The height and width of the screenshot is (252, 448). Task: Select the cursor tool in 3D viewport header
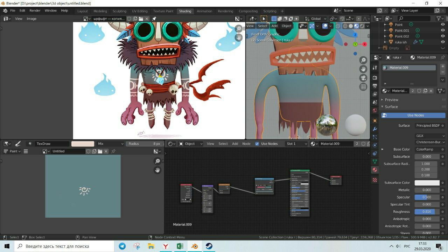[264, 19]
